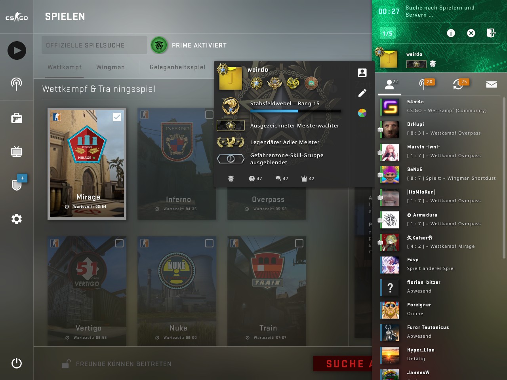Click friend Marvin -iwnl- entry
This screenshot has height=380, width=507.
coord(439,151)
